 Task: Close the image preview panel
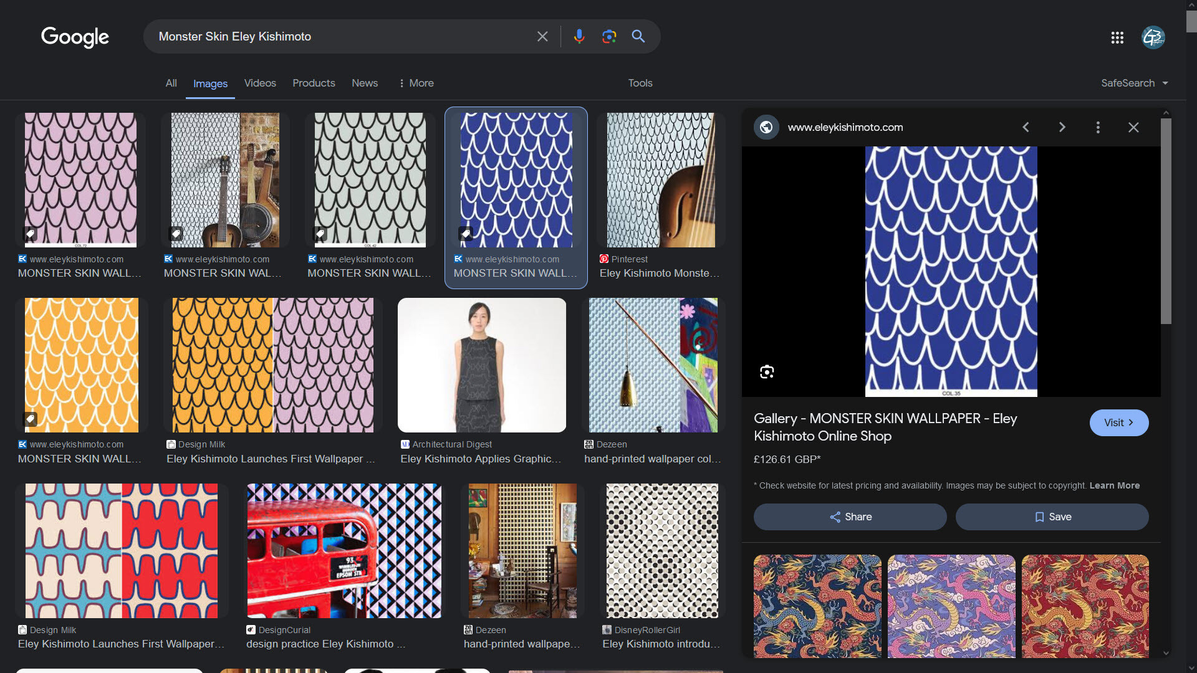point(1133,127)
